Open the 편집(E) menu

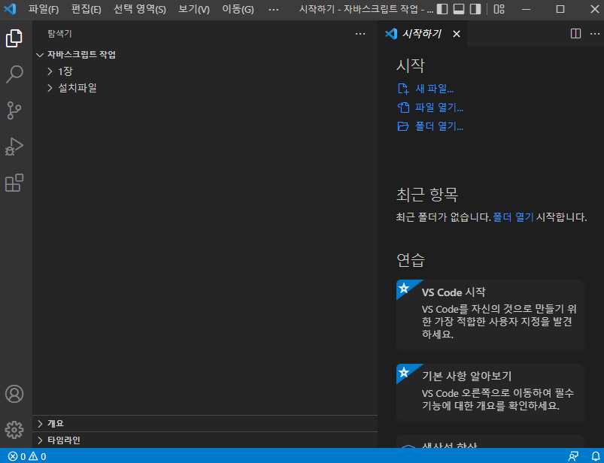pos(87,9)
